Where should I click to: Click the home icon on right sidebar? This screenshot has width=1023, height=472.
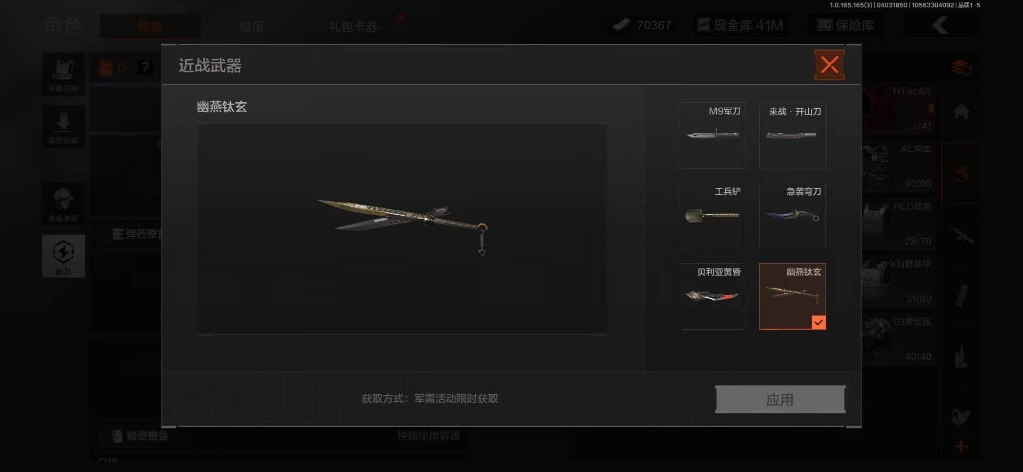(x=961, y=112)
